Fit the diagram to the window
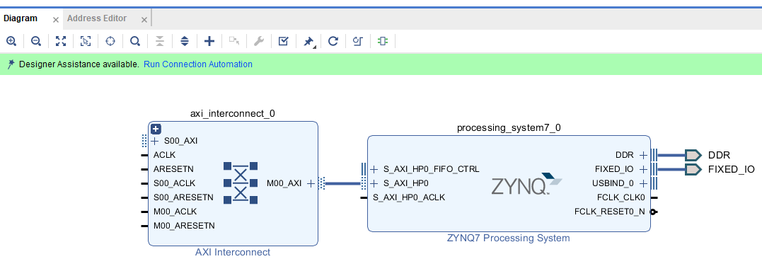This screenshot has height=259, width=762. [61, 41]
